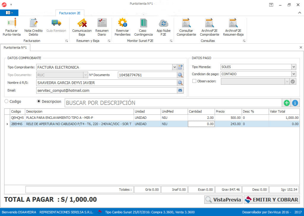Click the VistaPrevia button
This screenshot has height=216, width=304.
point(223,199)
